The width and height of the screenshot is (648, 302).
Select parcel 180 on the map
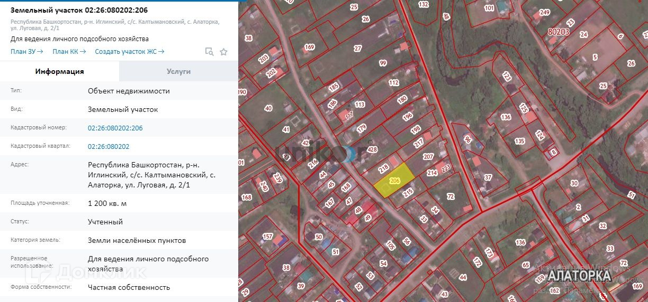coord(402,99)
